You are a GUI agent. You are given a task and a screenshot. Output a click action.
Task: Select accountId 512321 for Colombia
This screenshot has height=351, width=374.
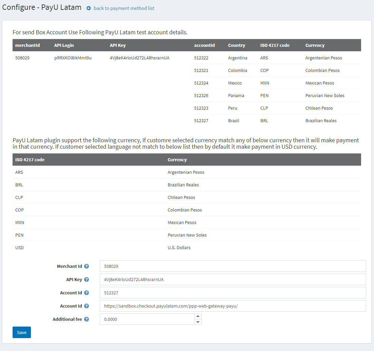pos(201,70)
